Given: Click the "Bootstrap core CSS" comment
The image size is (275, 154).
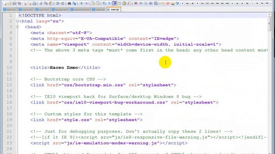Looking at the screenshot, I should [x=68, y=79].
